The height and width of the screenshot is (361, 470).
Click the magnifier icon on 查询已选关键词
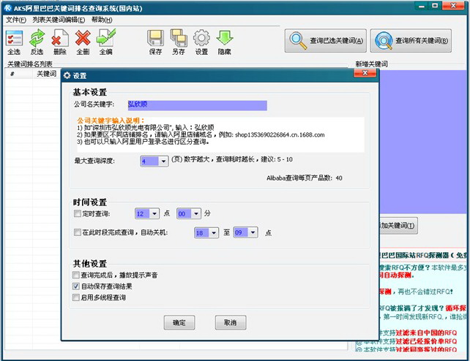tap(298, 40)
